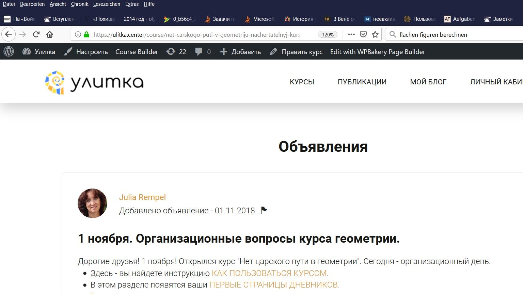This screenshot has height=294, width=523.
Task: Show site information for the page
Action: (x=78, y=34)
